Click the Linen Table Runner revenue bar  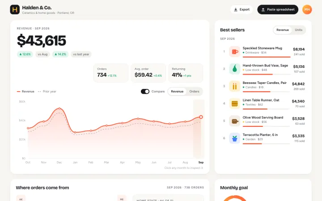coord(266,109)
